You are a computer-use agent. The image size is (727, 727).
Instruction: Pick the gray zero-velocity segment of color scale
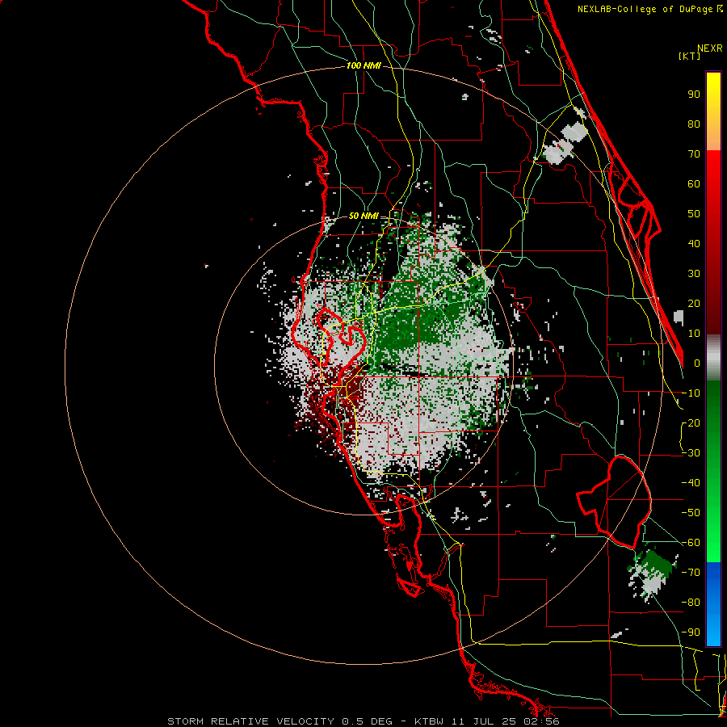coord(713,358)
